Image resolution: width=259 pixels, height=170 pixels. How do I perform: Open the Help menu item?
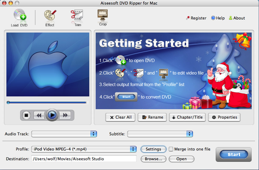coord(218,18)
